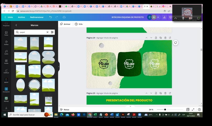Open the Bitmoji sidebar app

point(6,99)
